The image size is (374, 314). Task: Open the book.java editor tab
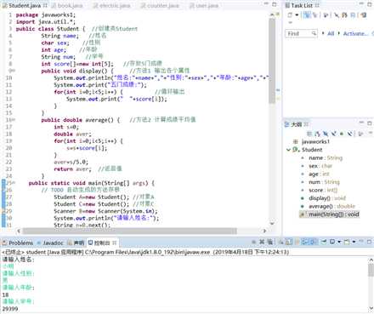tap(67, 5)
